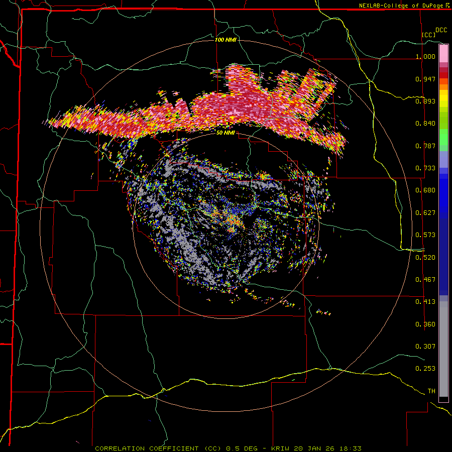452x452 pixels.
Task: Click the TH threshold label
Action: point(431,391)
